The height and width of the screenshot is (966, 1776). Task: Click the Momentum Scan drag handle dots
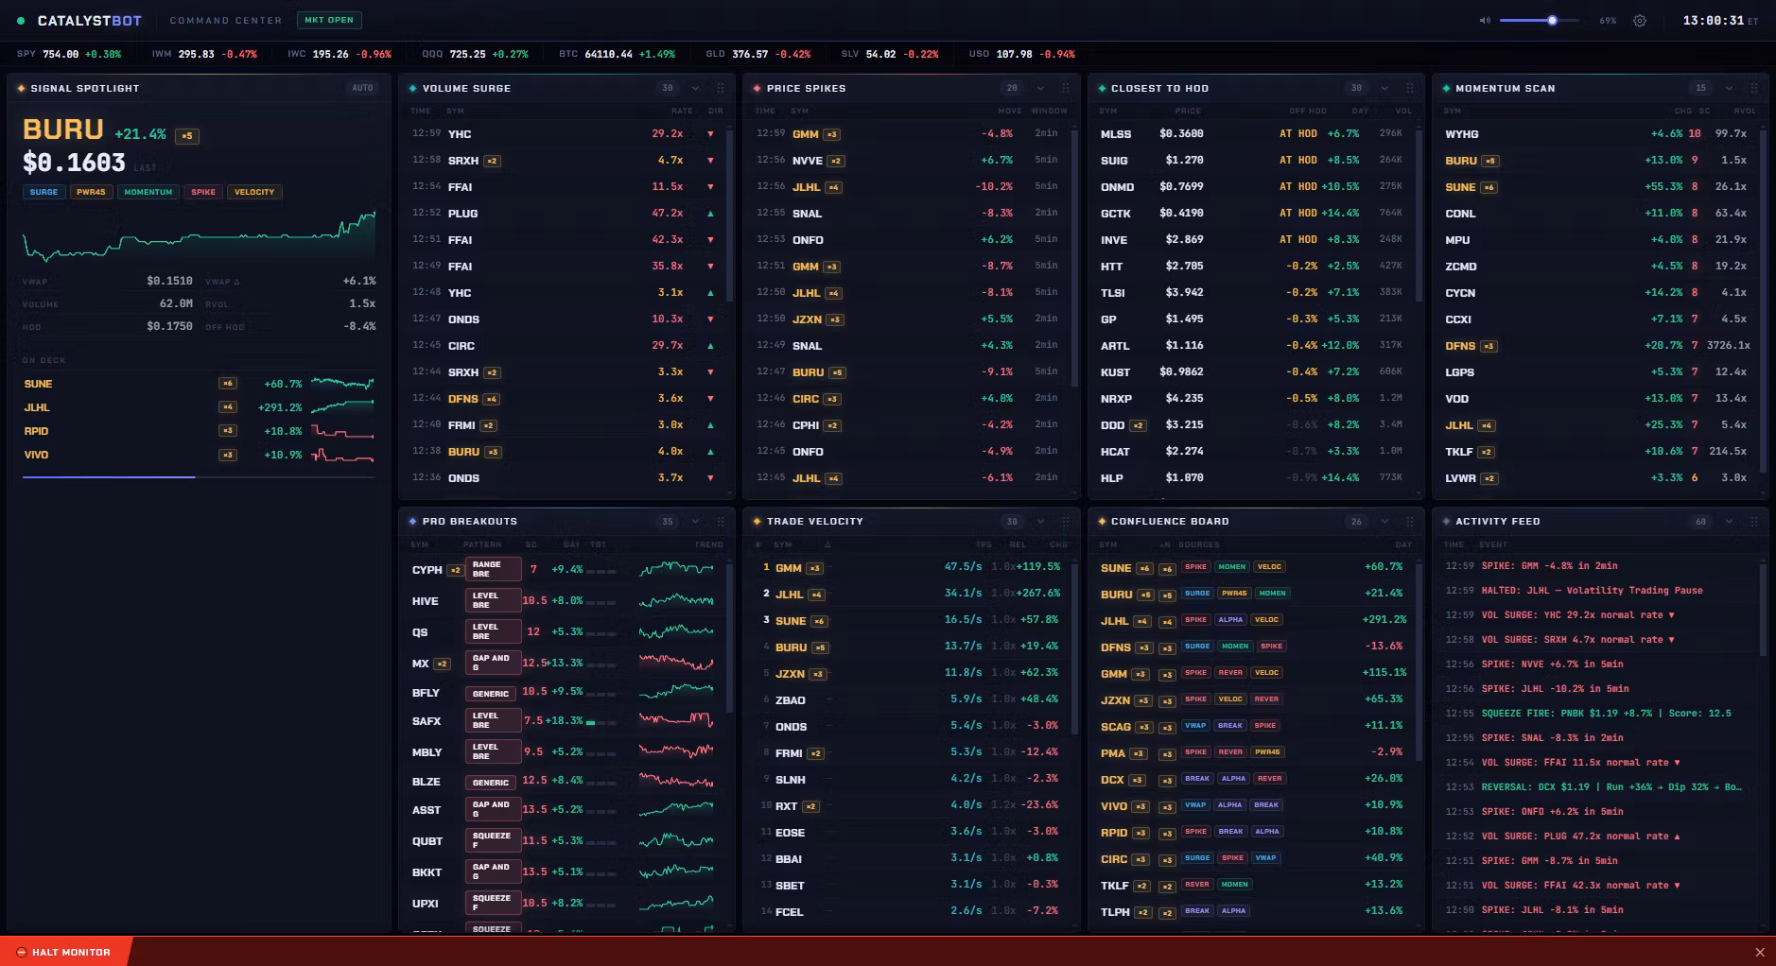[x=1754, y=88]
